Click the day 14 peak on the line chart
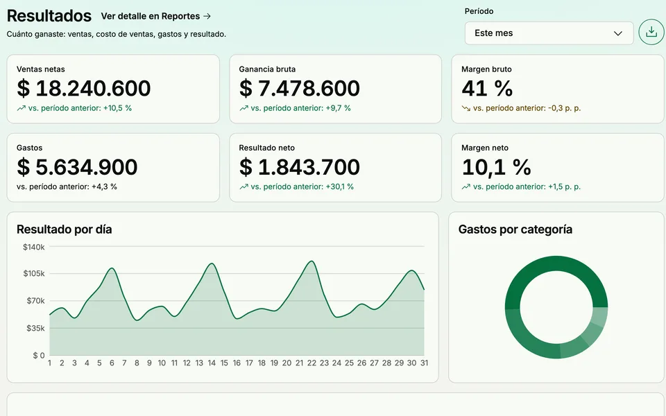 click(212, 263)
